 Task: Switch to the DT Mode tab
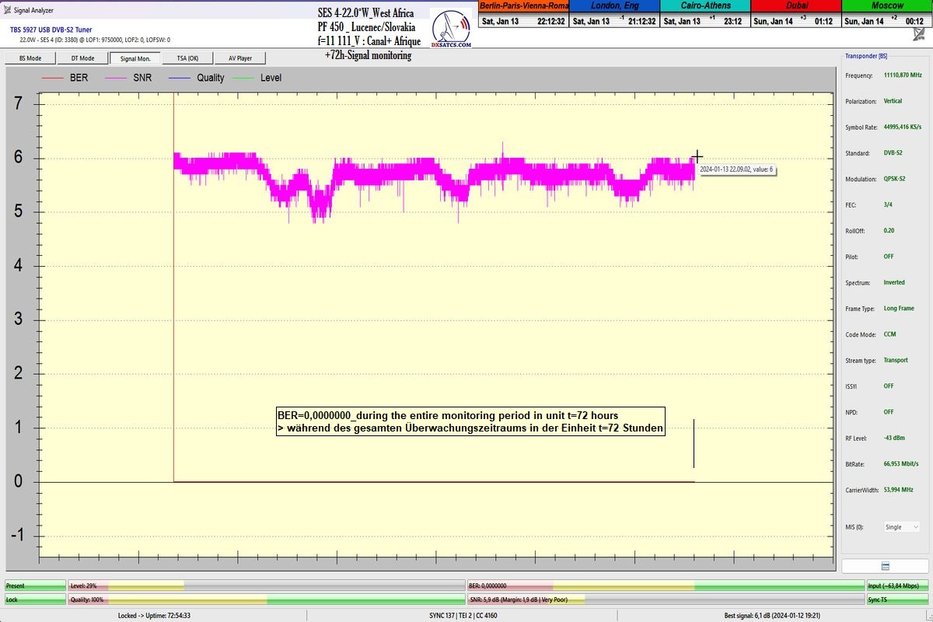click(82, 58)
